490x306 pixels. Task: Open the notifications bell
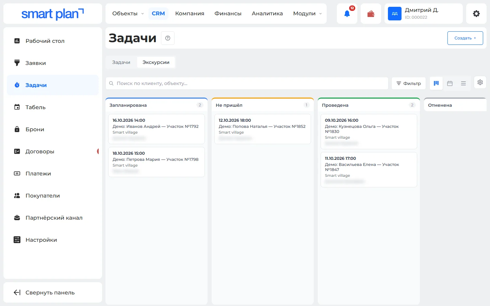pyautogui.click(x=347, y=14)
